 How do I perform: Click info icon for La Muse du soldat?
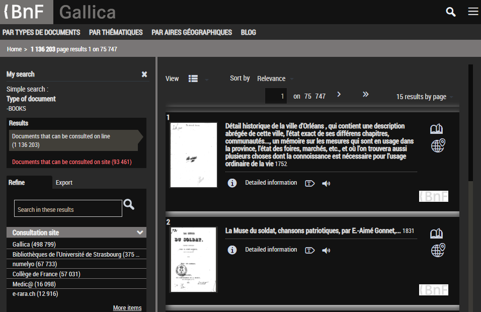coord(232,250)
